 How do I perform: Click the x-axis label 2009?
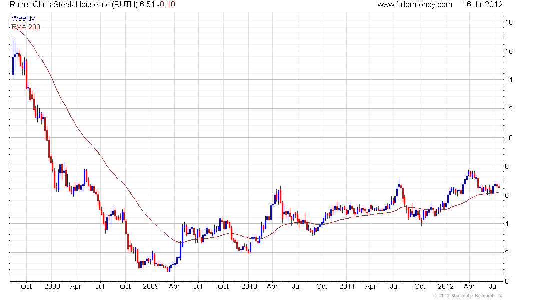tap(151, 286)
